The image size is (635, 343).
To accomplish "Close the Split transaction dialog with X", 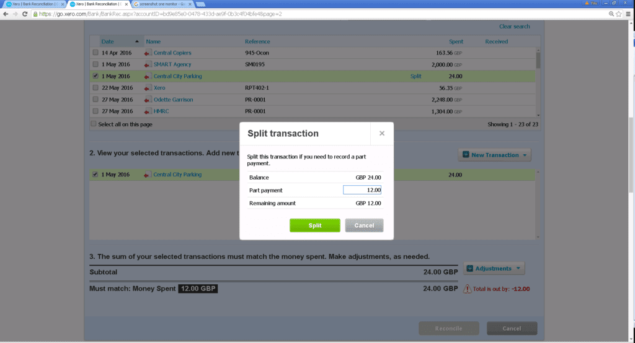I will tap(382, 134).
